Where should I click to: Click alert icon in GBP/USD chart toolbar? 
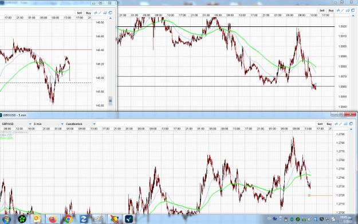345,124
